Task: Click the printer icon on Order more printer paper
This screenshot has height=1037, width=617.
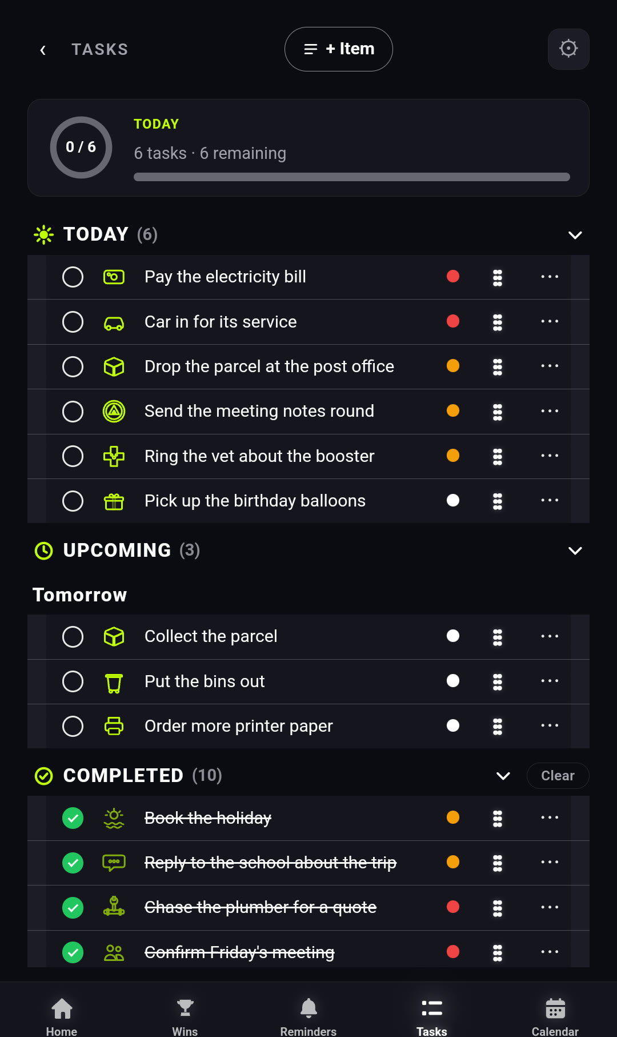Action: 114,726
